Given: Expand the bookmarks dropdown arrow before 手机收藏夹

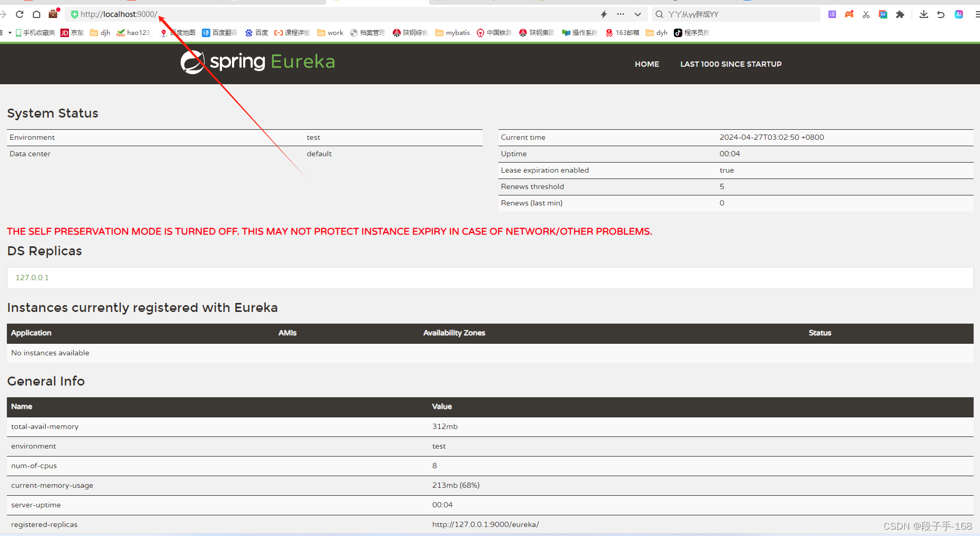Looking at the screenshot, I should (10, 33).
